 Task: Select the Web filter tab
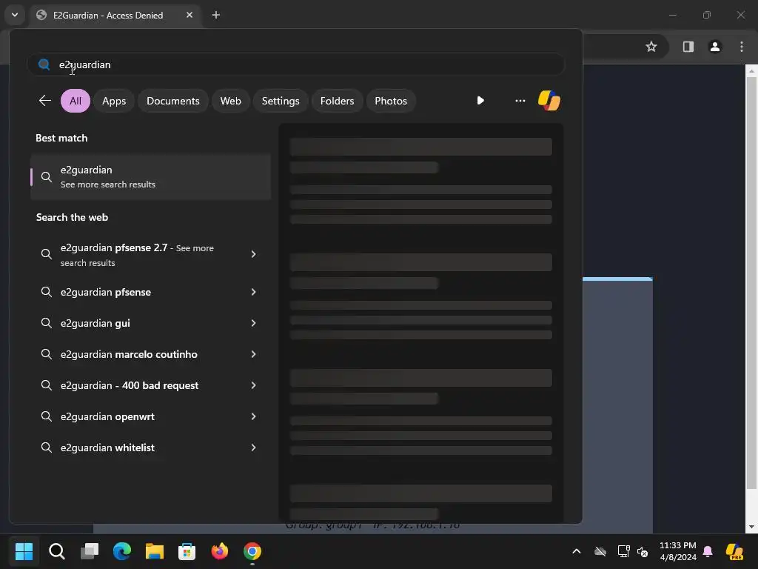click(231, 101)
